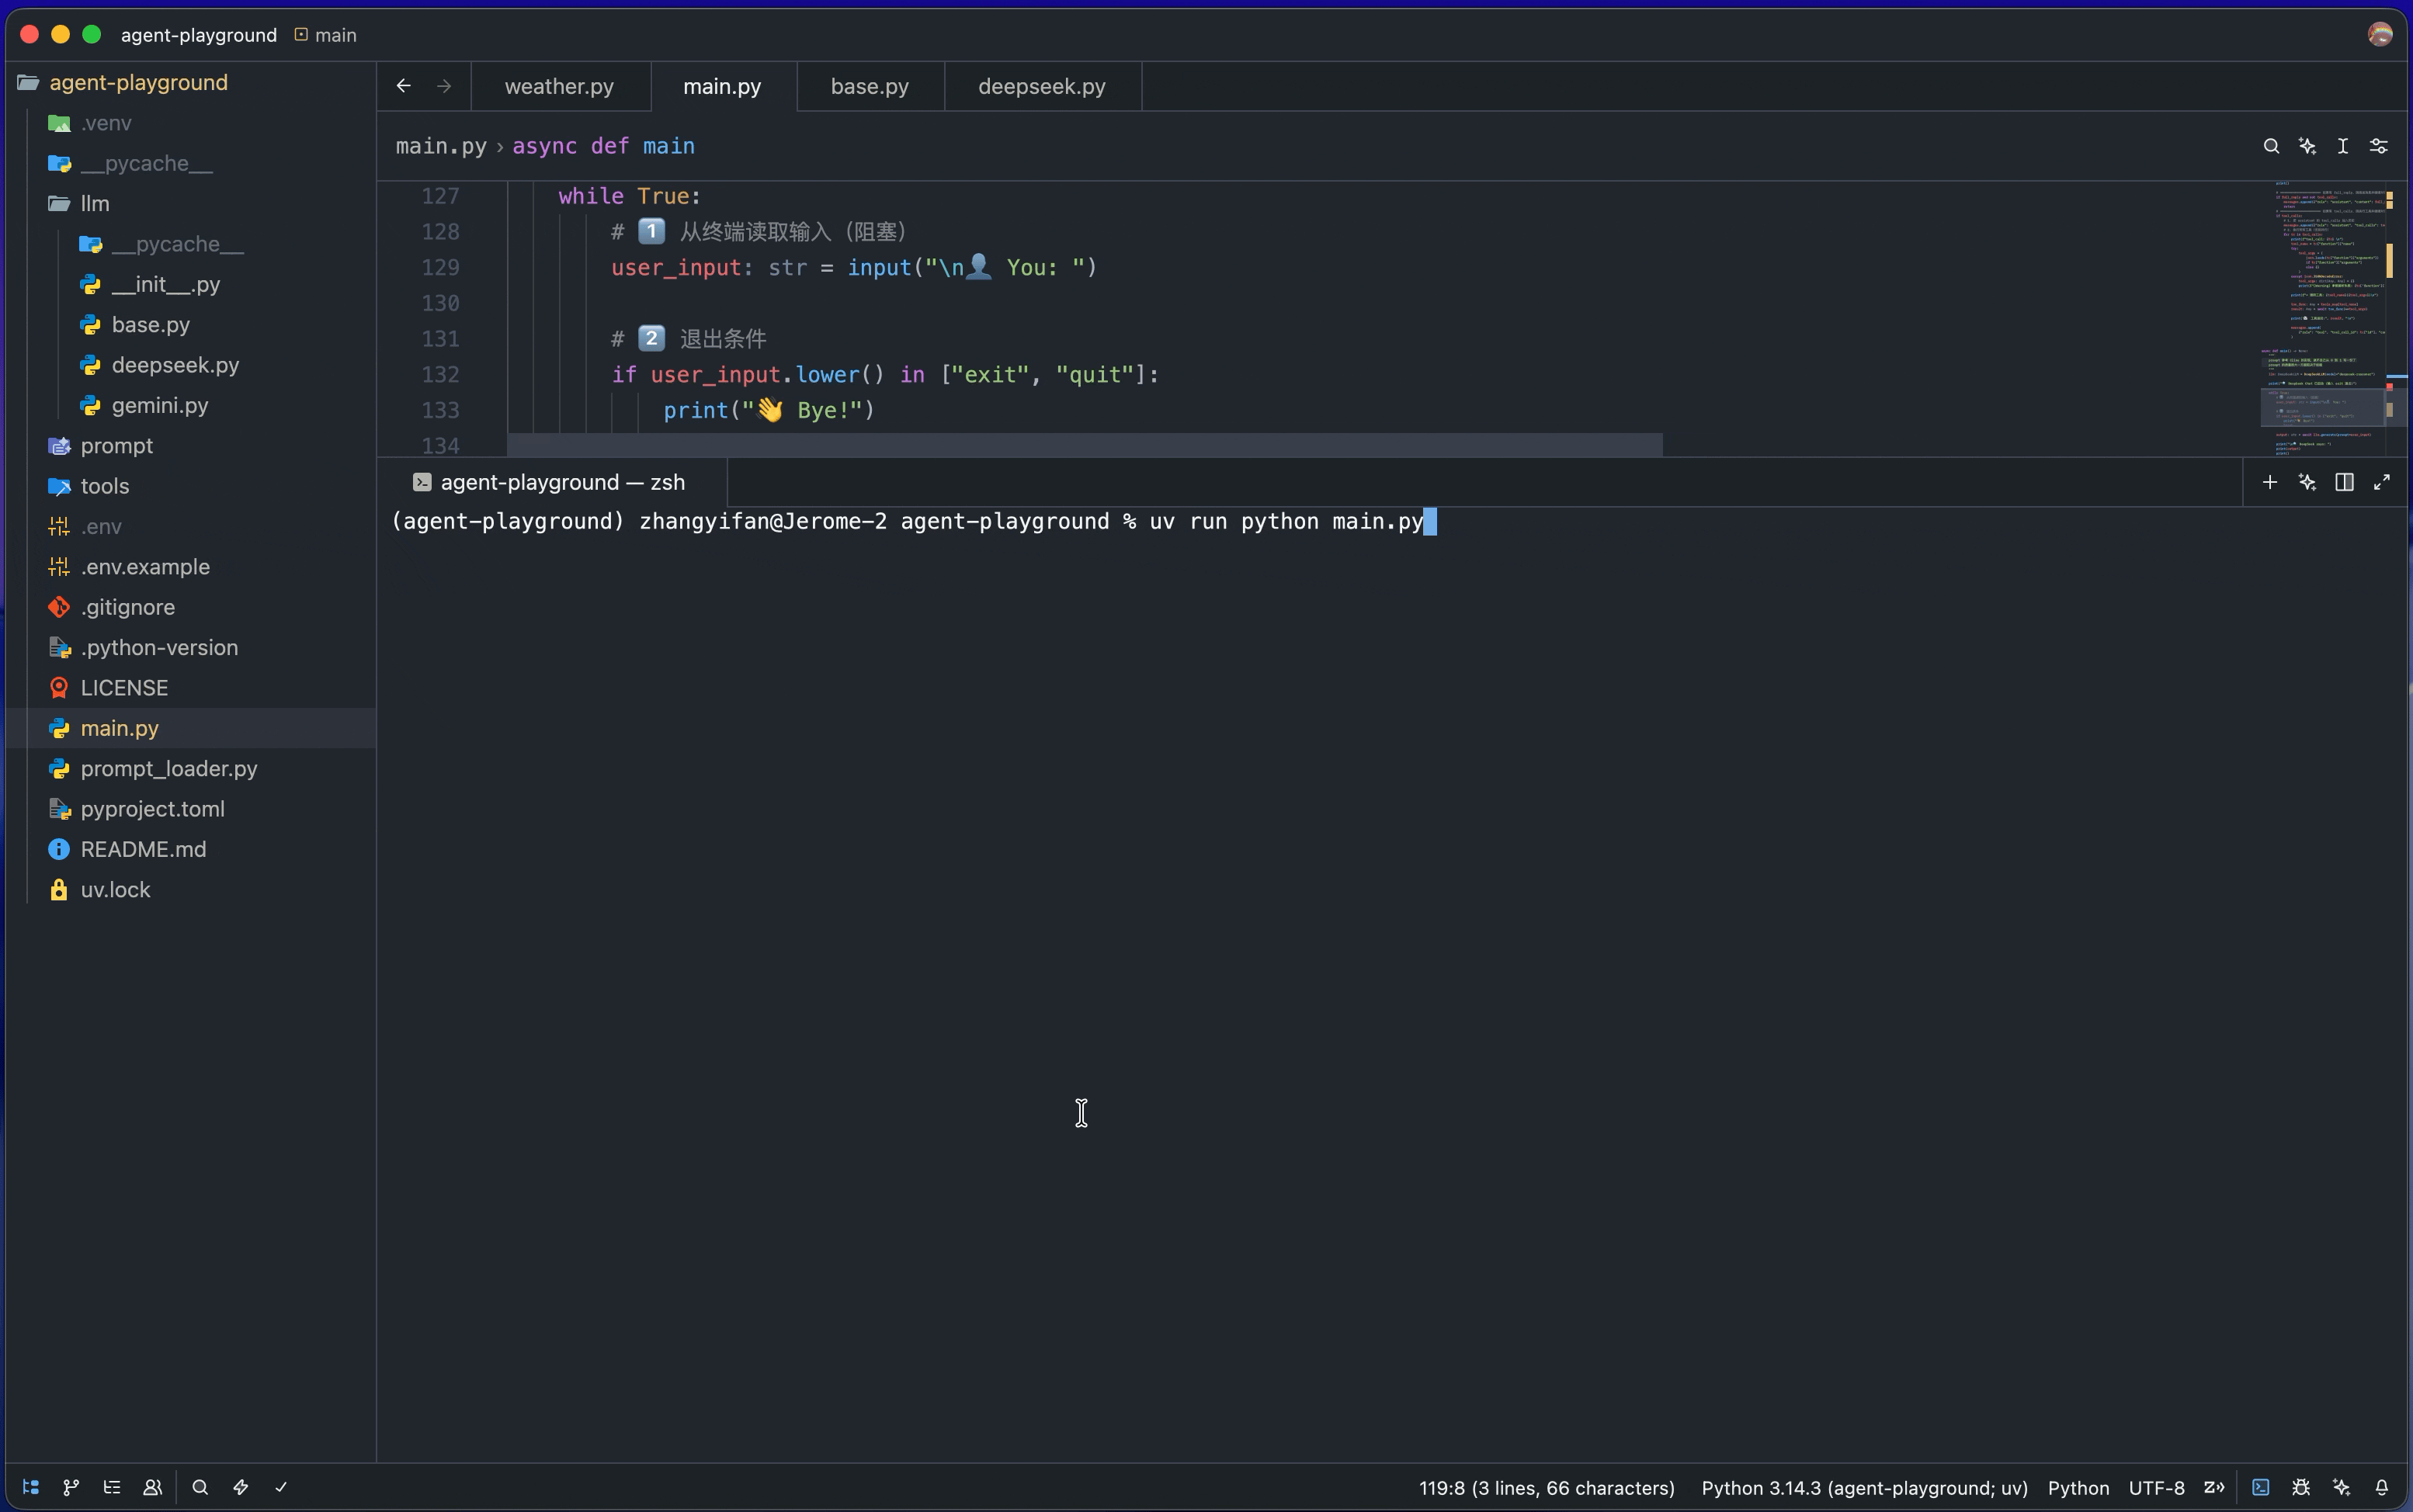This screenshot has width=2413, height=1512.
Task: Click Python 3.14.3 interpreter selector
Action: point(1864,1488)
